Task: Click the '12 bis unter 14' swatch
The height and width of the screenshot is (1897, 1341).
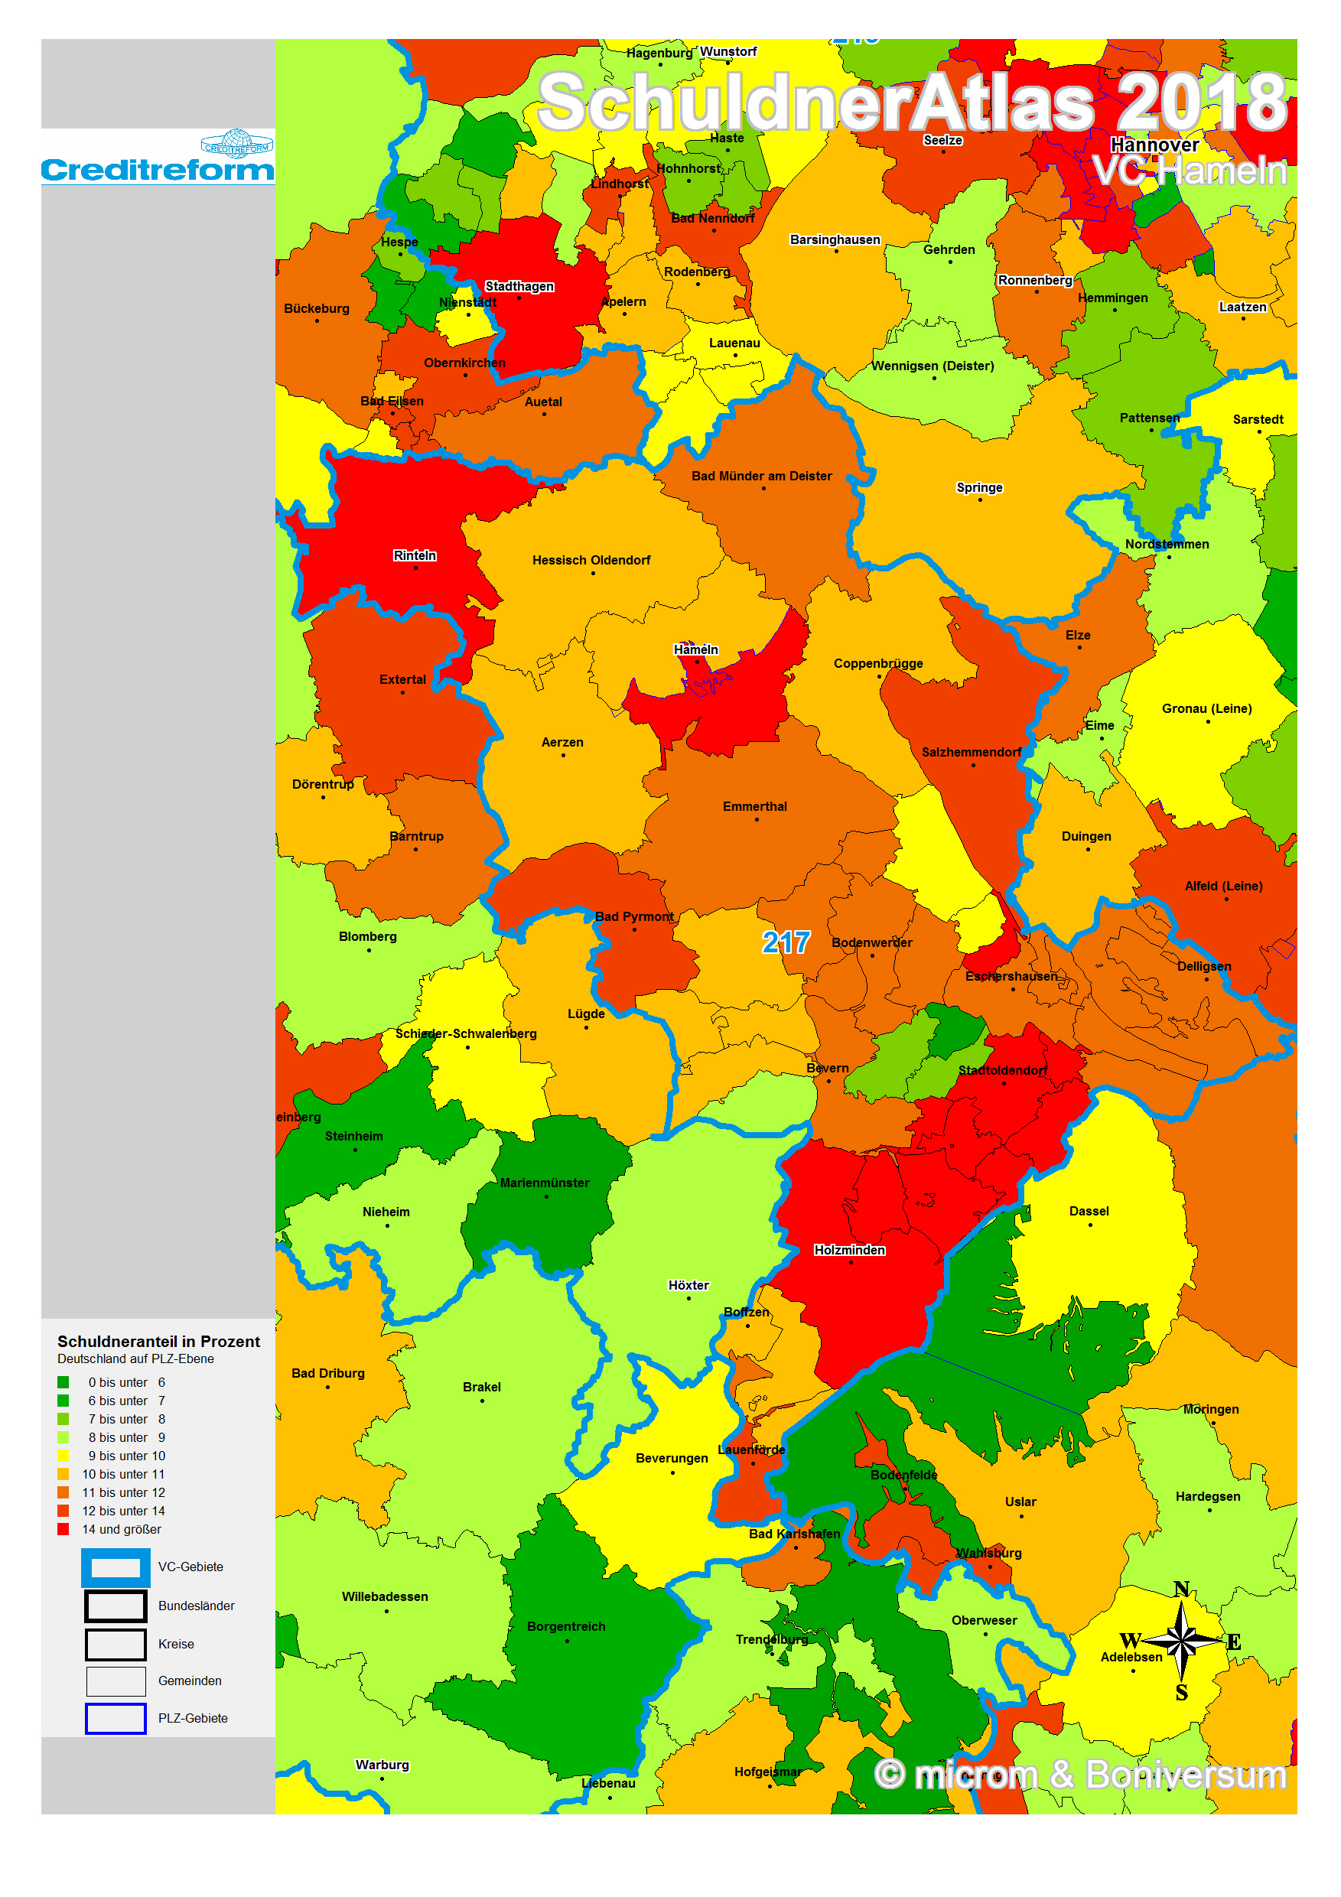Action: 63,1510
